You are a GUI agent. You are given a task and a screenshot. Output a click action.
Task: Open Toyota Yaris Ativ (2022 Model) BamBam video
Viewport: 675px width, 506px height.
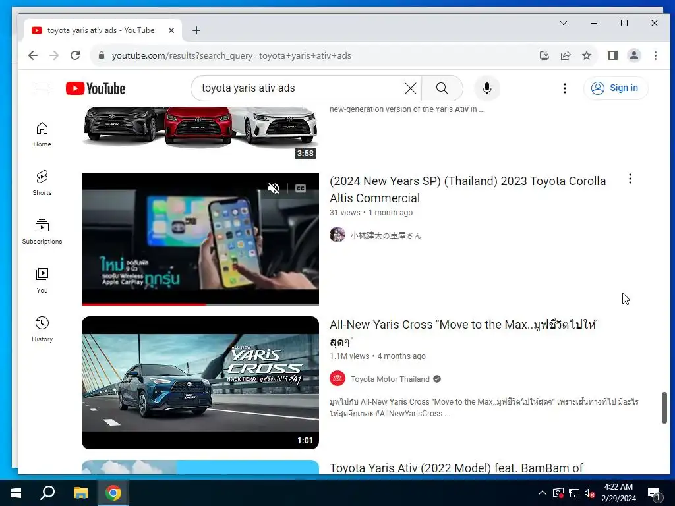(456, 468)
